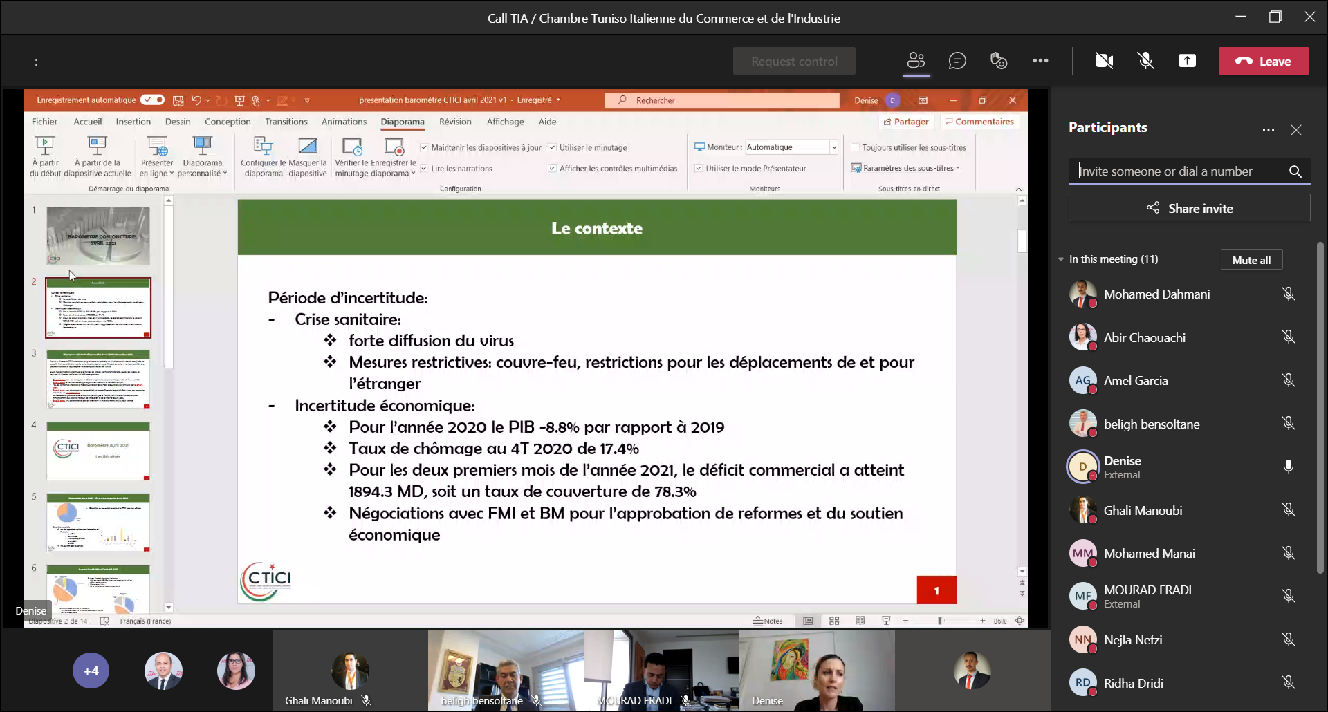Open the meeting chat icon
The width and height of the screenshot is (1328, 712).
(957, 61)
